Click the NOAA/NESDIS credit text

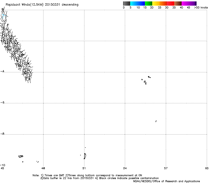(166, 181)
